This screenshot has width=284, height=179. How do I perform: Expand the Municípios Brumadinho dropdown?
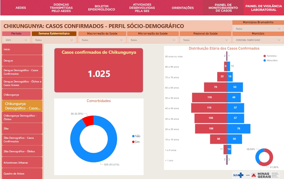tap(257, 29)
